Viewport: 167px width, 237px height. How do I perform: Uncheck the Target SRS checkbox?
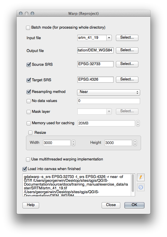point(29,80)
